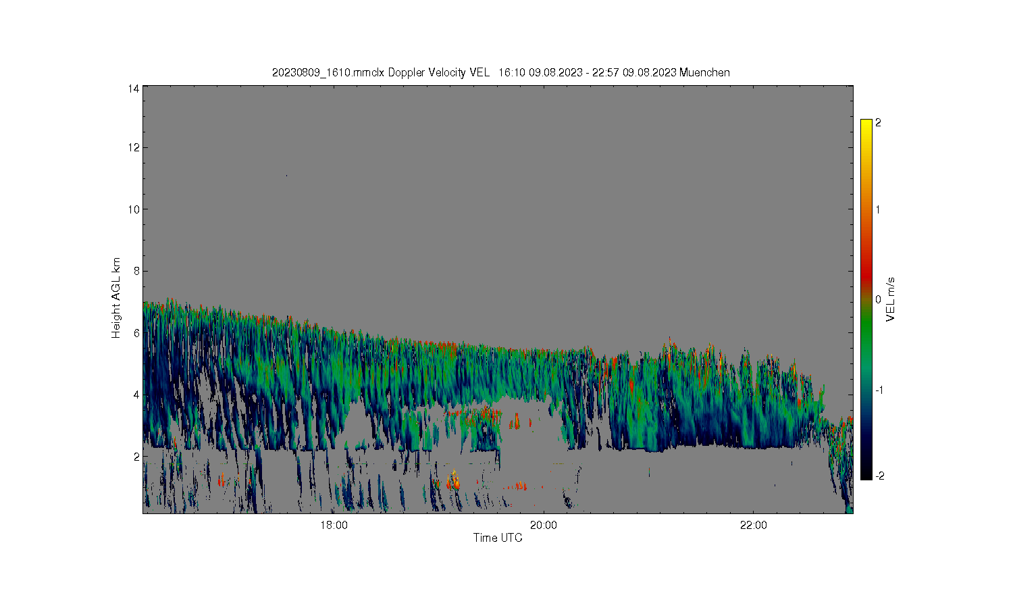Viewport: 1013px width, 608px height.
Task: Click the 'VEL m/s' colorbar label
Action: (x=891, y=299)
